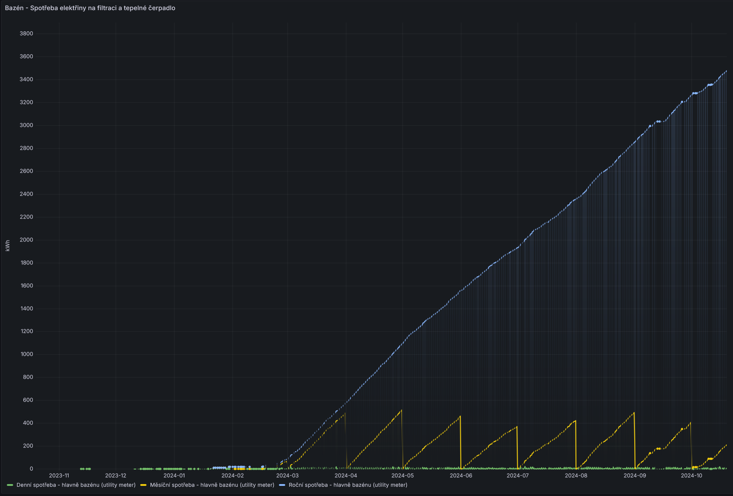The image size is (733, 496).
Task: Click the 2024-05 x-axis tick label
Action: (x=402, y=475)
